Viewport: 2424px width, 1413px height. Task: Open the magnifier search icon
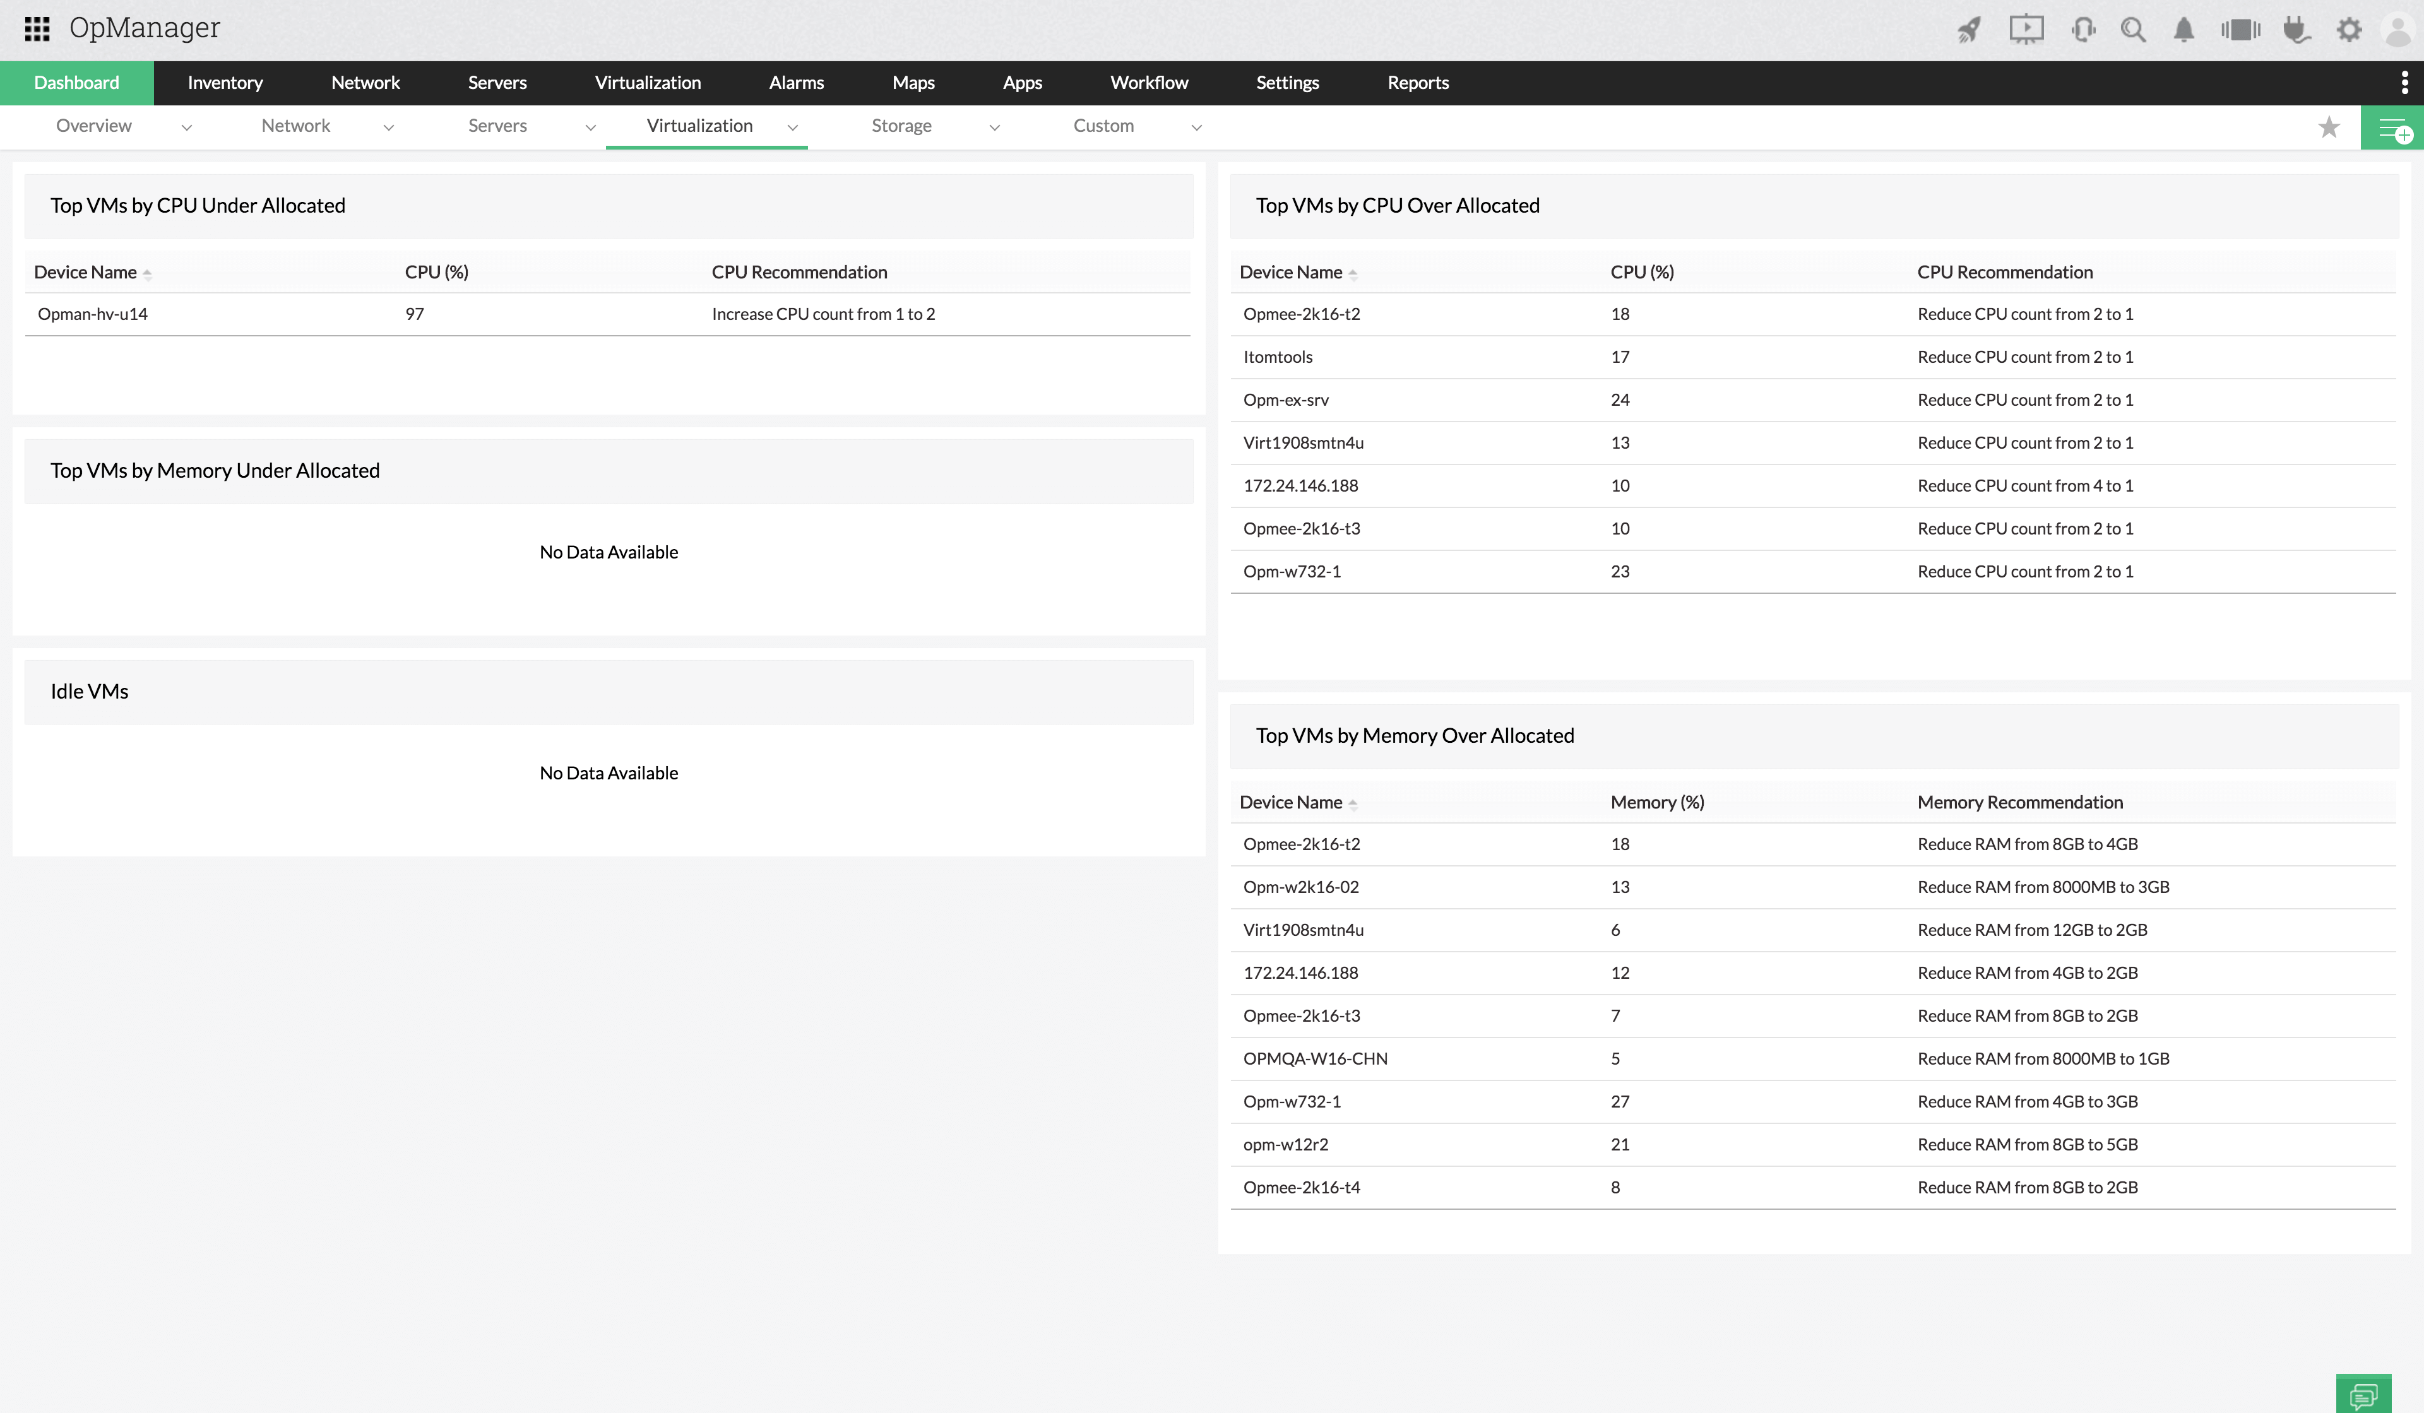pyautogui.click(x=2134, y=30)
